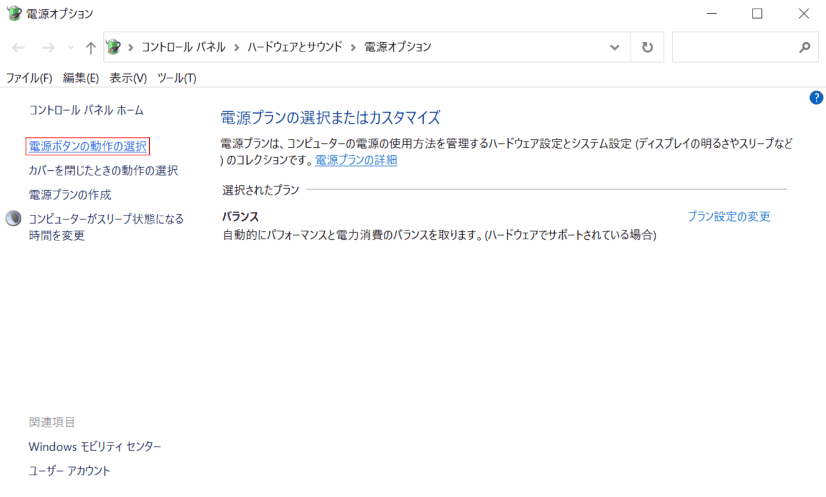Open Windows モビリティ センター link
The width and height of the screenshot is (826, 497).
point(95,447)
